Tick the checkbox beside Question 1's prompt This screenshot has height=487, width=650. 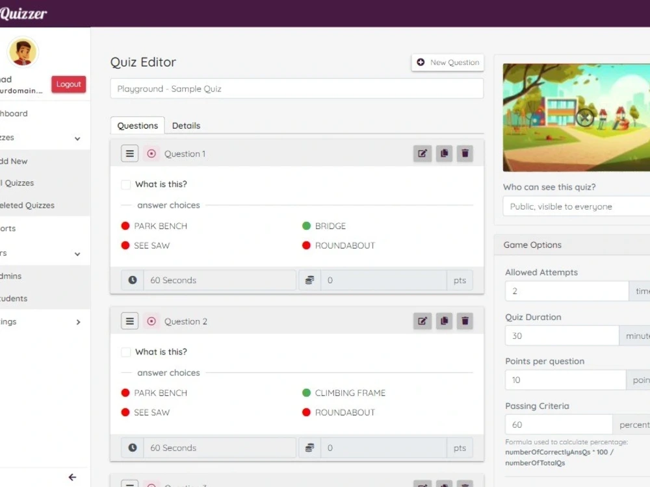click(125, 184)
